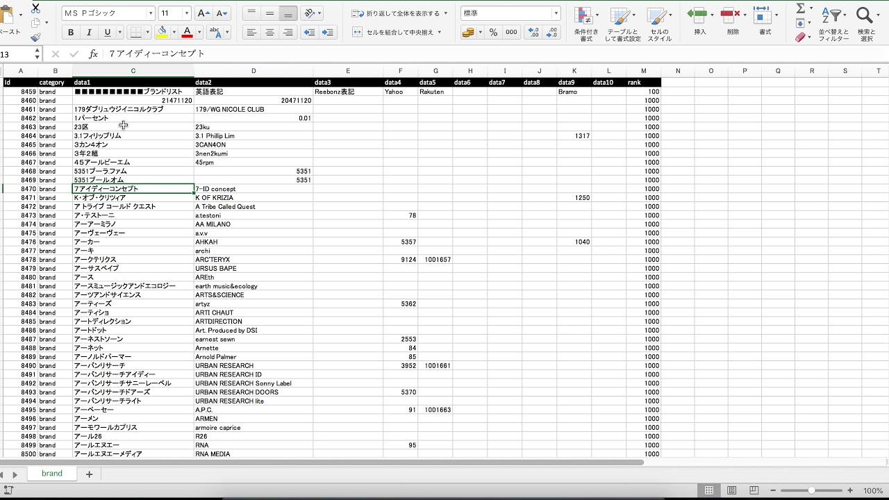The width and height of the screenshot is (889, 500).
Task: Click the formula bar text field
Action: point(496,53)
